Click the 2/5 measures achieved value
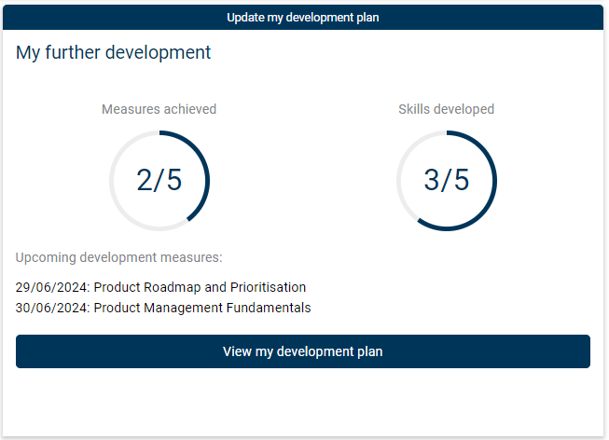This screenshot has height=440, width=609. point(159,180)
